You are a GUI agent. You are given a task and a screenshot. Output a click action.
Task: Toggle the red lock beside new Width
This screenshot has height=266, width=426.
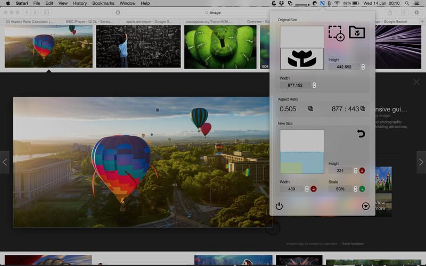[x=313, y=189]
